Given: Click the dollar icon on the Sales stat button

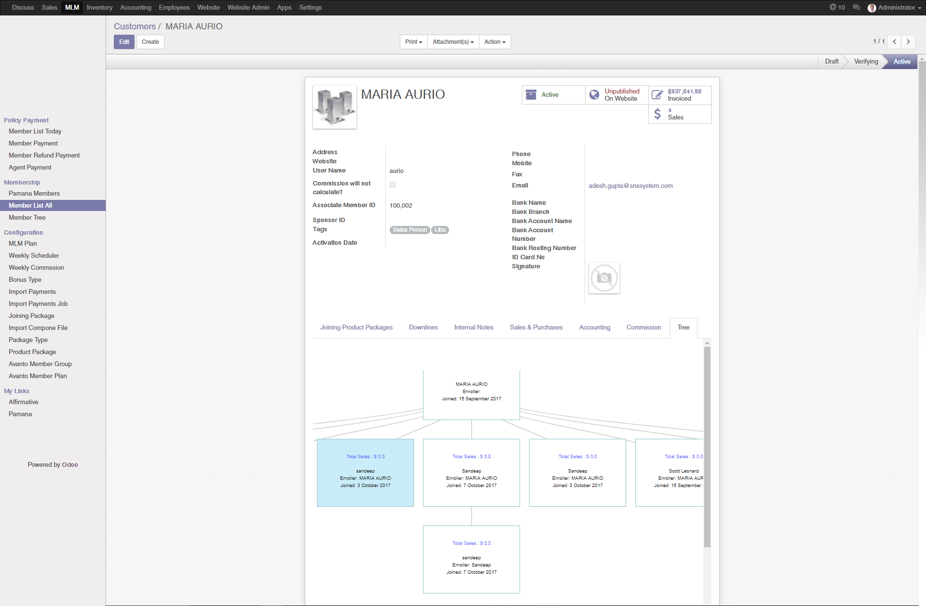Looking at the screenshot, I should point(657,114).
